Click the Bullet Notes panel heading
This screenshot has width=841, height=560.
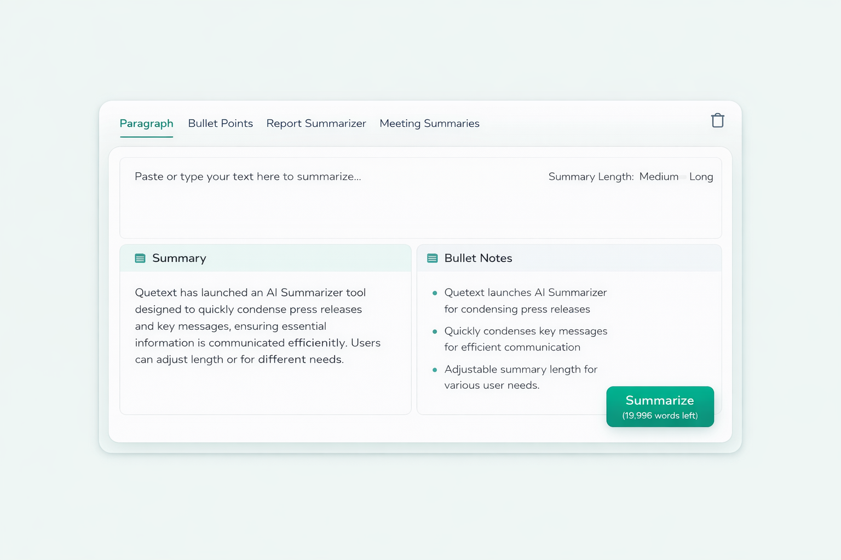click(478, 258)
